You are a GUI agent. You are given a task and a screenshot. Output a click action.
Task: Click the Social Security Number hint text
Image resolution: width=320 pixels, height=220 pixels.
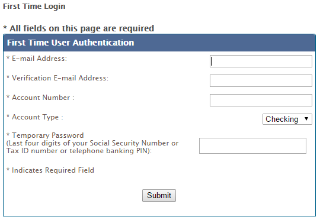[92, 147]
